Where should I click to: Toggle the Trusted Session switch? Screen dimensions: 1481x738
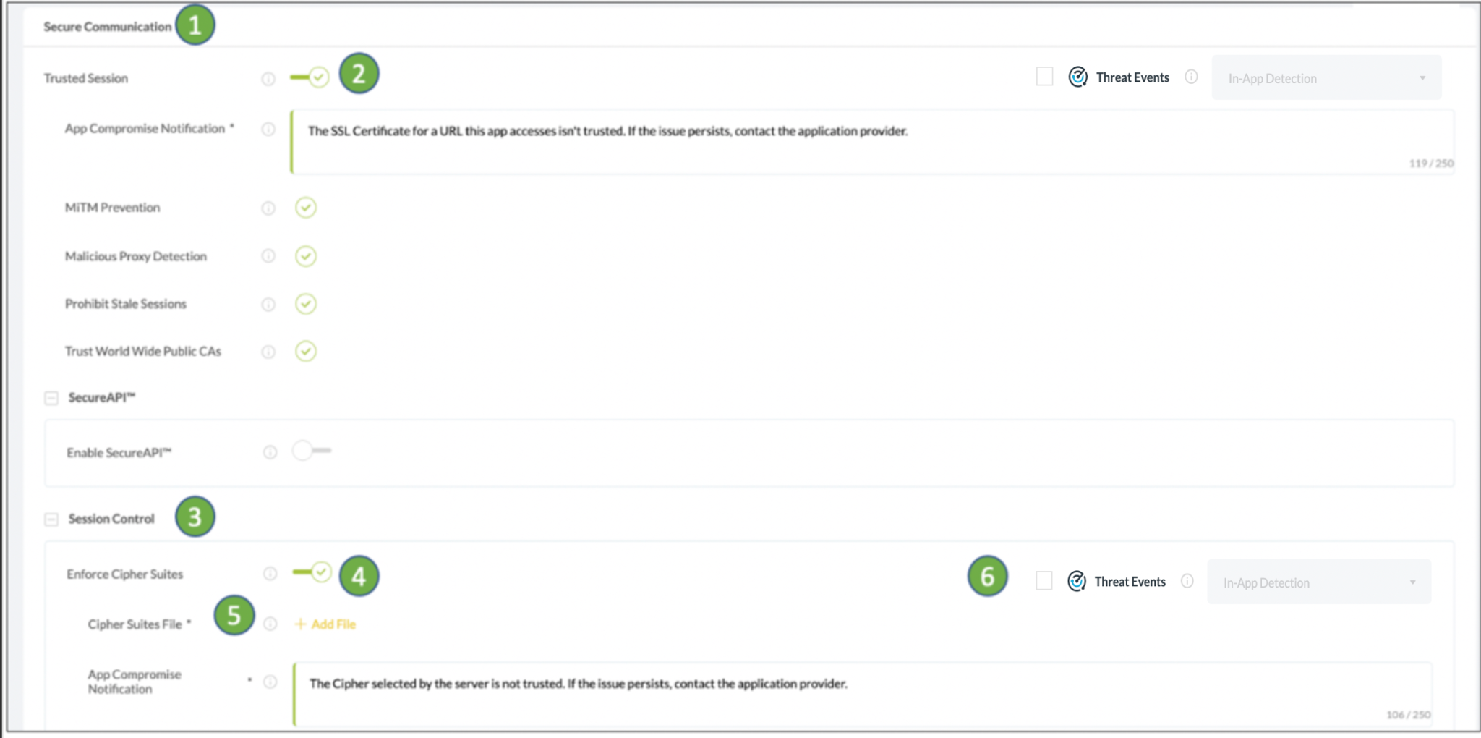point(310,77)
